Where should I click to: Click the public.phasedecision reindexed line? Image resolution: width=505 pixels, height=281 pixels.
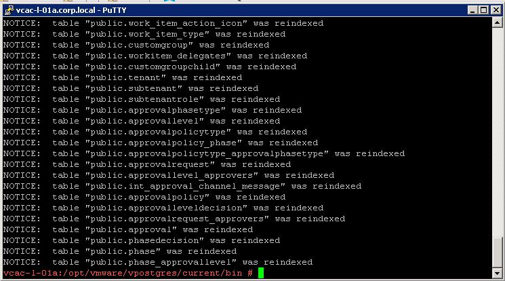click(142, 241)
